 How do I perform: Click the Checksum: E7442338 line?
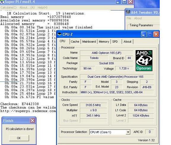pyautogui.click(x=20, y=104)
